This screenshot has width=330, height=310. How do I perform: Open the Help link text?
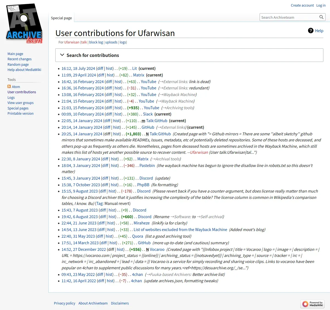click(x=319, y=31)
